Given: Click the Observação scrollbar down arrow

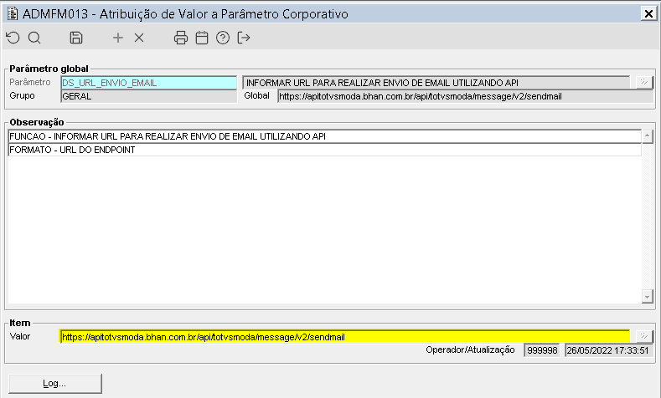Looking at the screenshot, I should (x=647, y=296).
